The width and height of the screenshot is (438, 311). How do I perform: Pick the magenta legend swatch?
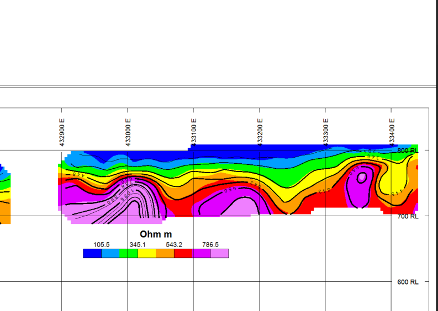click(x=201, y=253)
